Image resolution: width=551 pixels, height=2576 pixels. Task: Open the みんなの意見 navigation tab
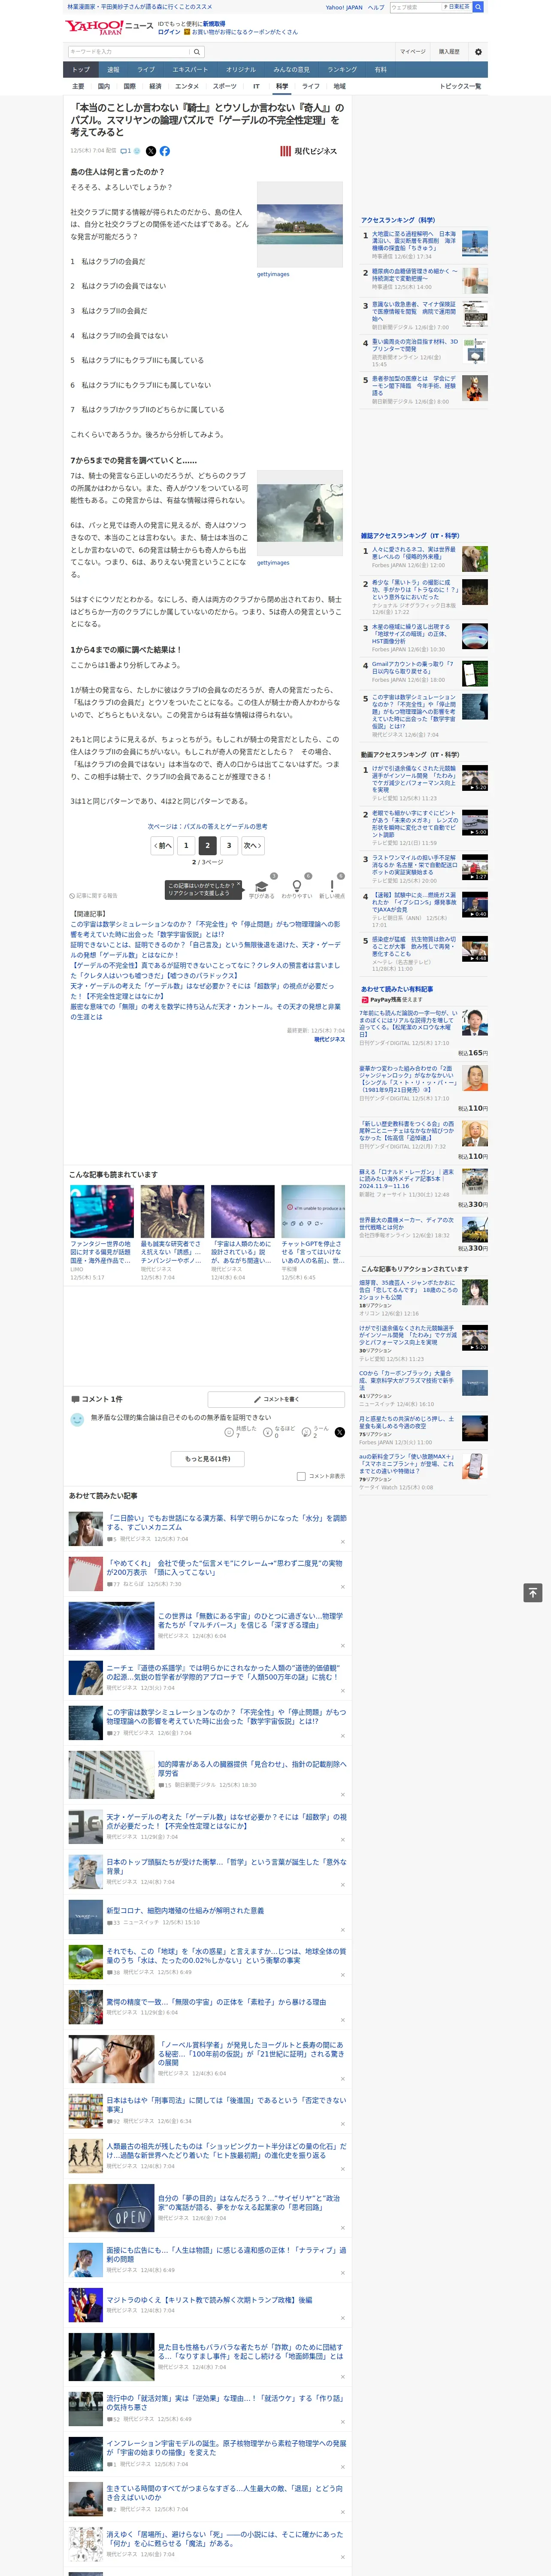tap(291, 69)
